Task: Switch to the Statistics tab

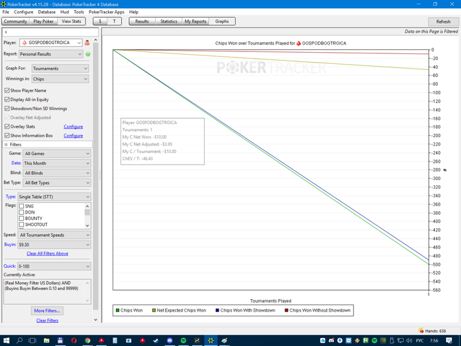Action: 169,21
